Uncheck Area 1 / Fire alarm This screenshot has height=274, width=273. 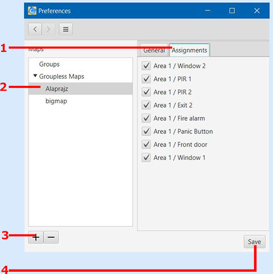pos(146,118)
